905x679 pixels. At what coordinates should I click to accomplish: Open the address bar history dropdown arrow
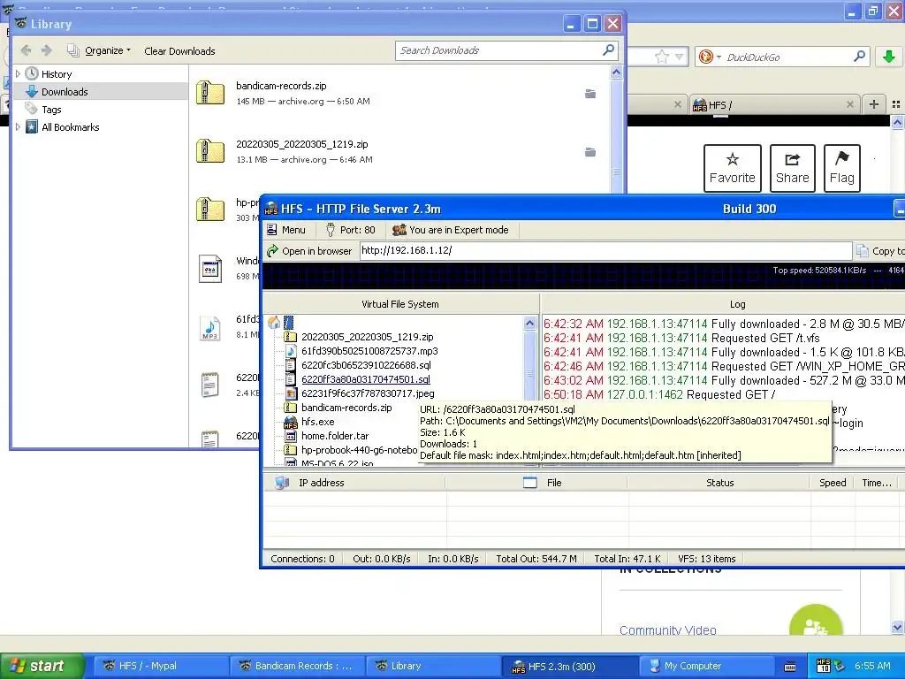click(680, 57)
